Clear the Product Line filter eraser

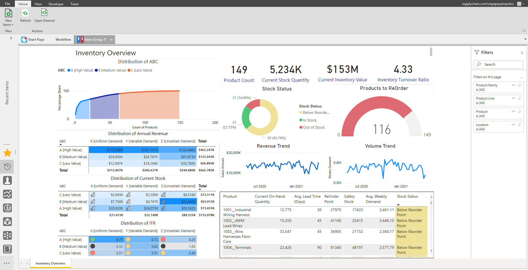[x=519, y=98]
